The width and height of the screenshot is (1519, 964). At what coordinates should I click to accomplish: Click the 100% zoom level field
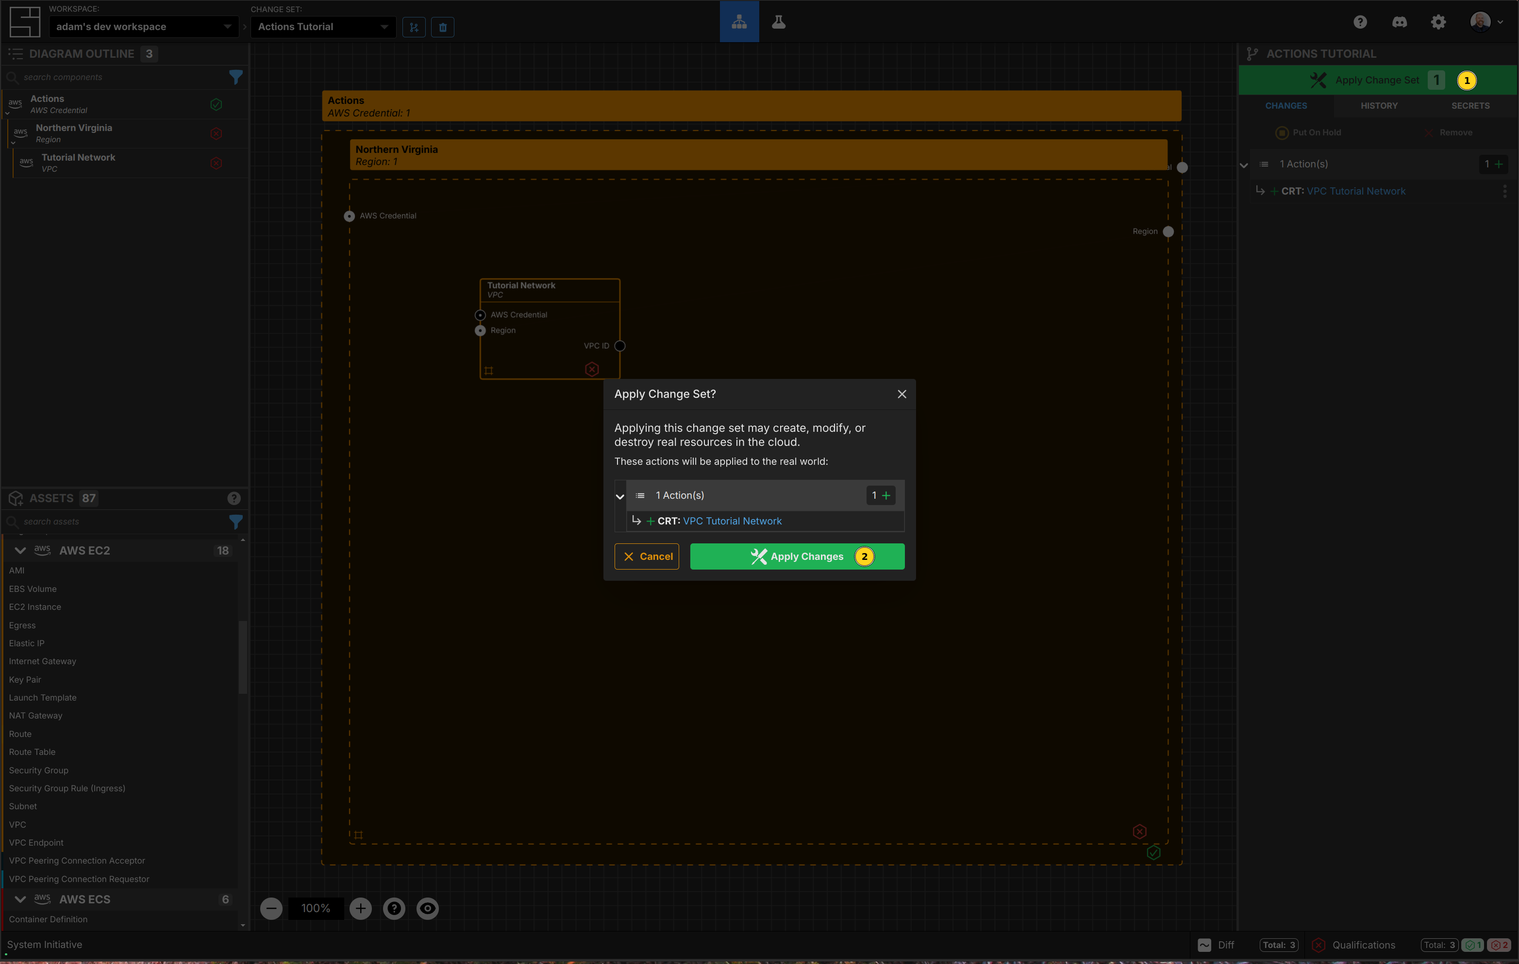coord(316,909)
